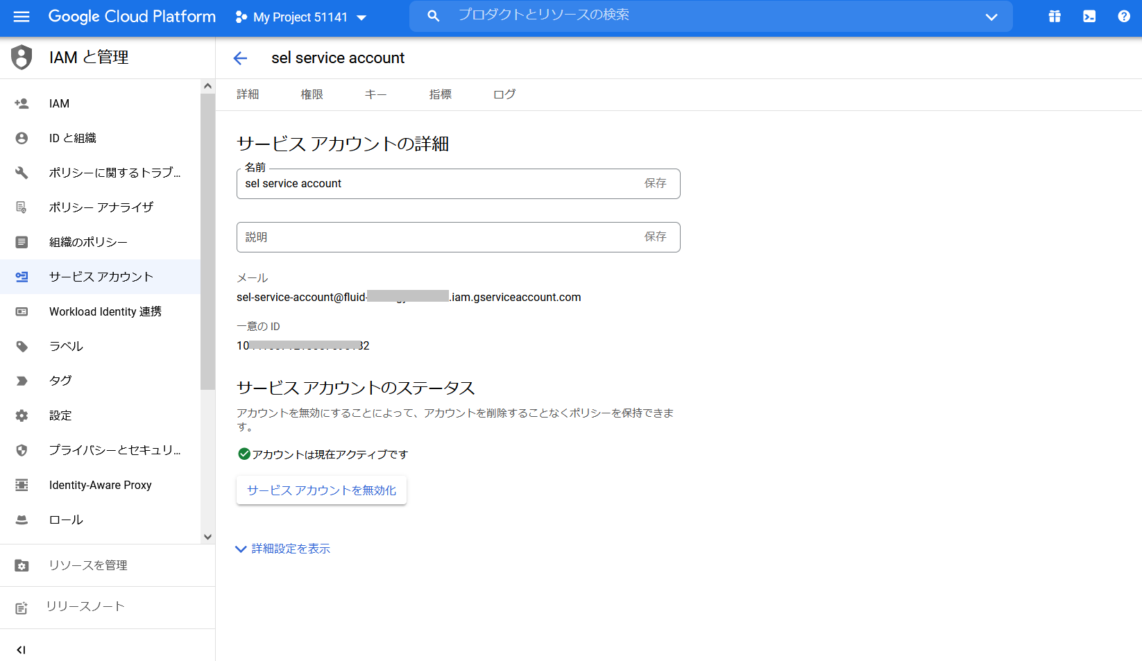Open the ポリシー アナライザ menu item
Viewport: 1142px width, 661px height.
tap(101, 207)
